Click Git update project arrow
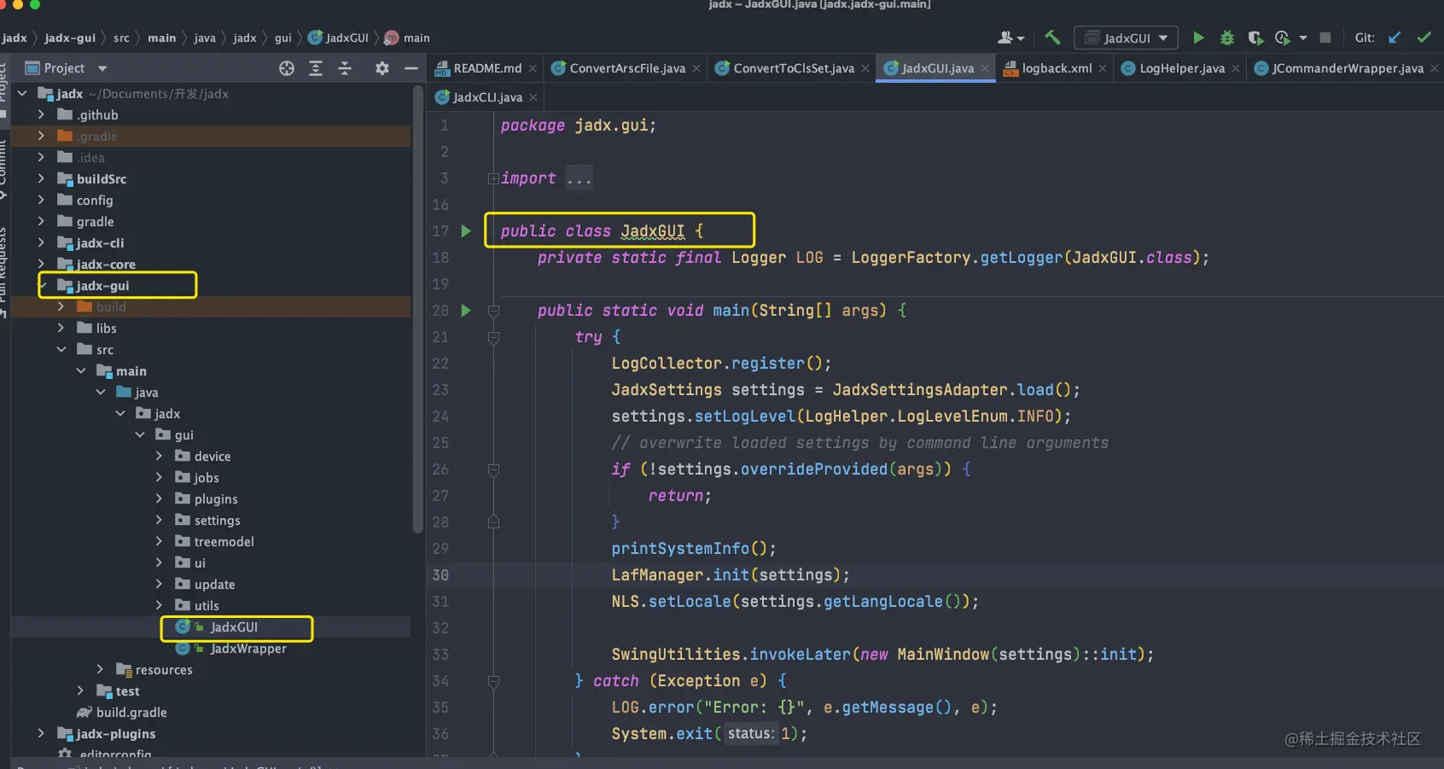 [1395, 38]
